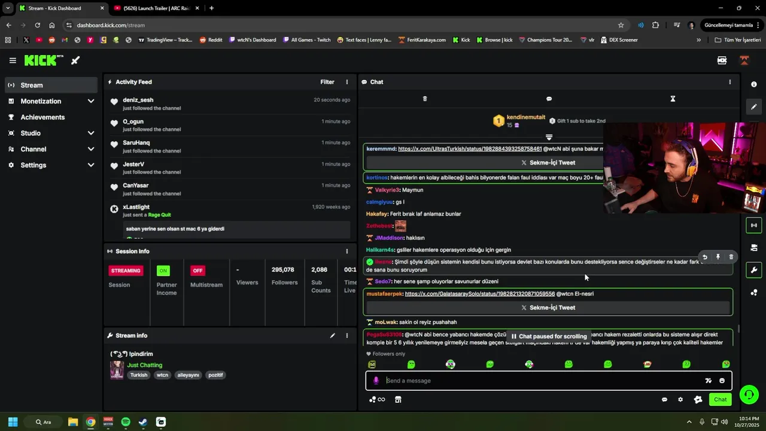Toggle the OFF Multistream badge

[197, 271]
